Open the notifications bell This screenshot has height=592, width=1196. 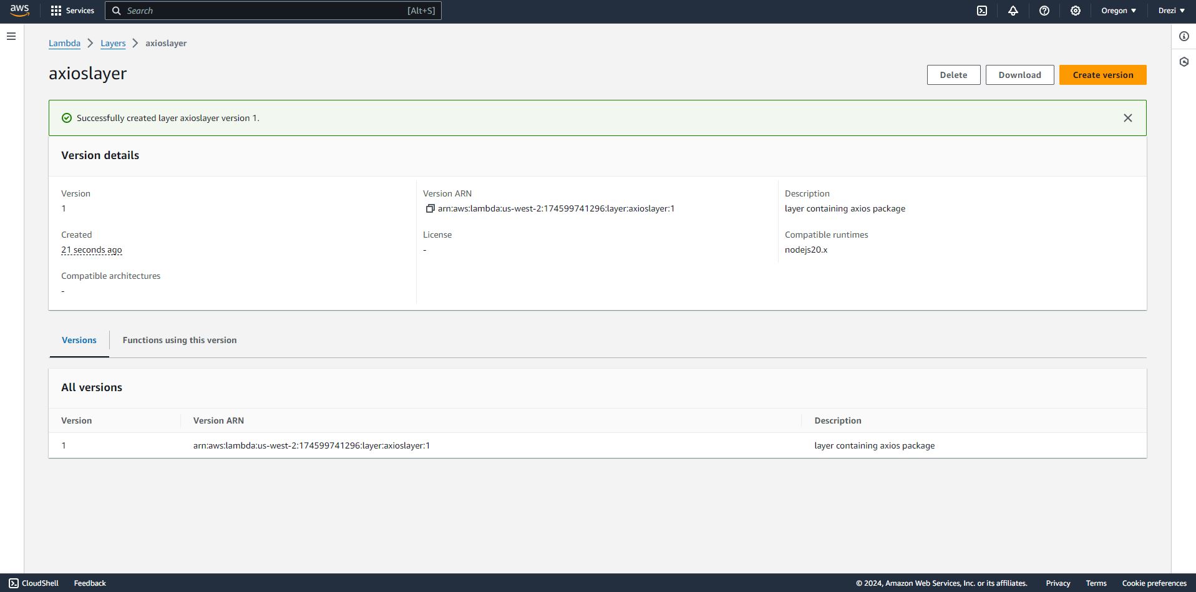tap(1013, 11)
